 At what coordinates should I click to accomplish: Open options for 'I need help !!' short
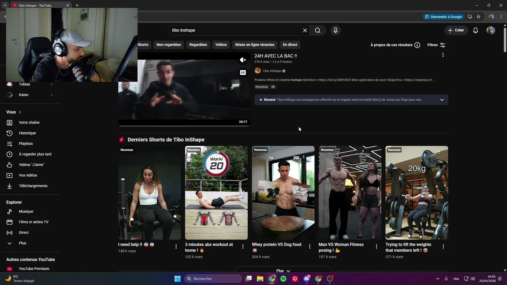176,247
